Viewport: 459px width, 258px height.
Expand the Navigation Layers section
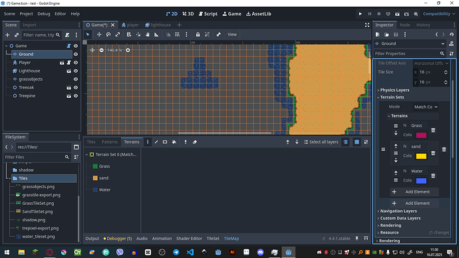[398, 211]
